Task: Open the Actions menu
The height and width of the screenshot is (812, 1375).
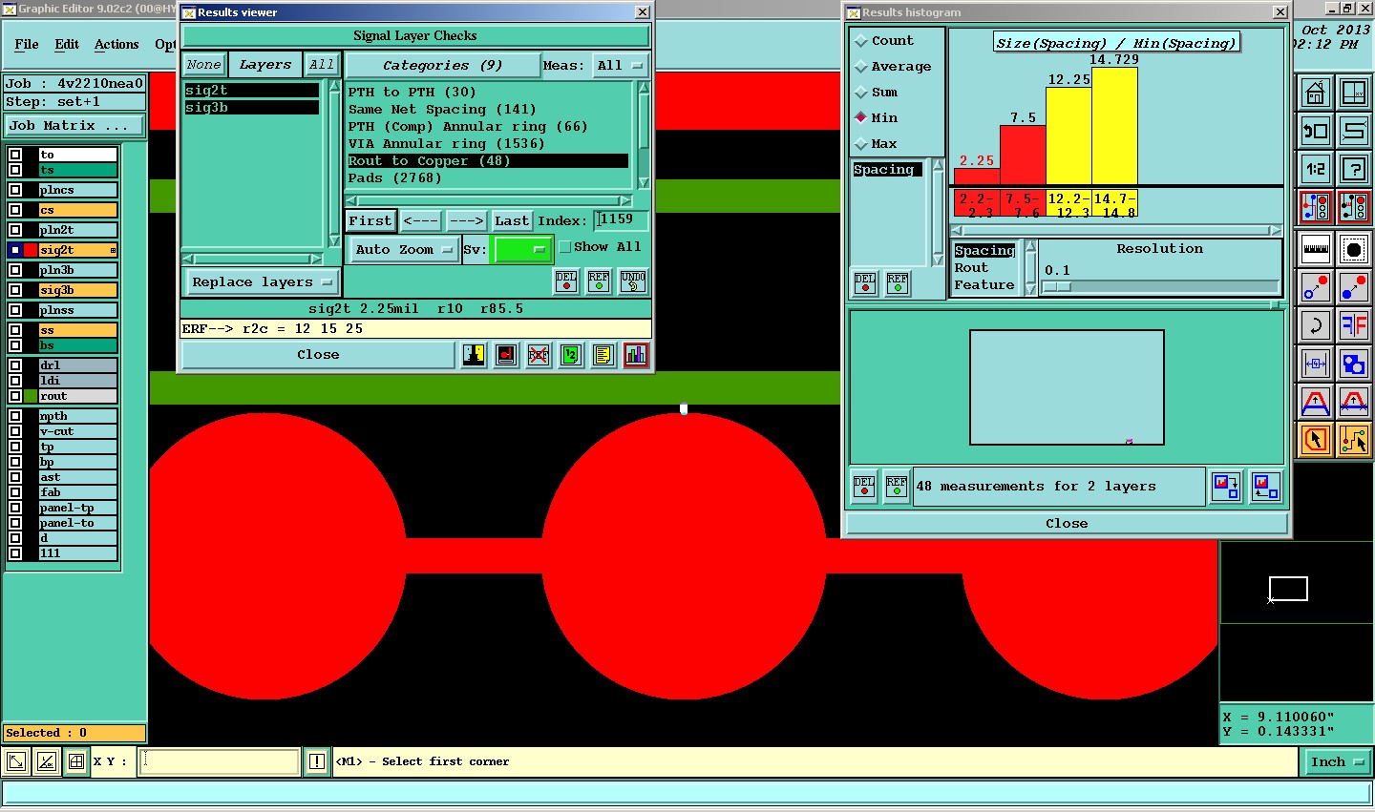Action: (x=116, y=44)
